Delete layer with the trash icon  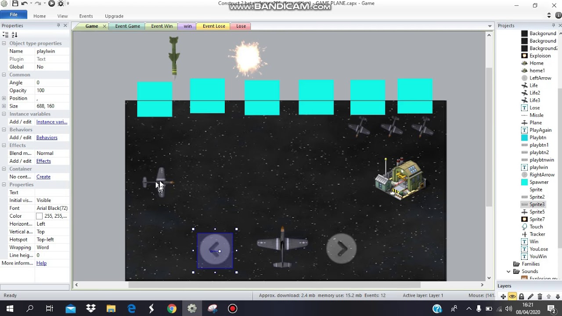tap(540, 297)
